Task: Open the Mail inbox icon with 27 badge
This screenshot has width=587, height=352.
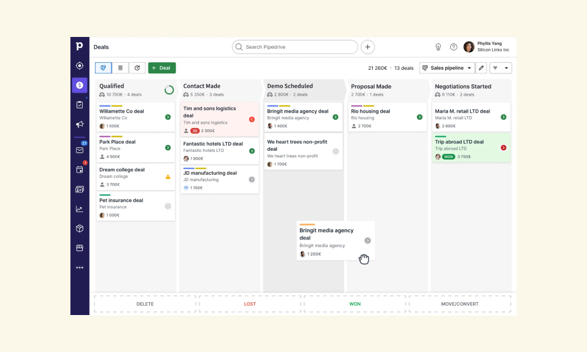Action: tap(80, 150)
